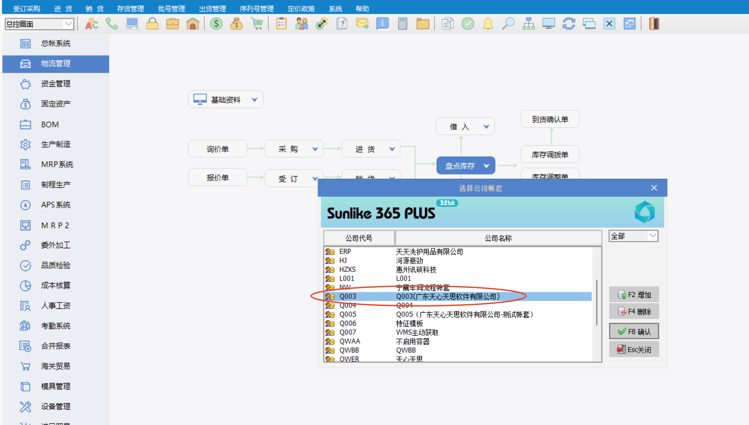
Task: Click the ABC spelling icon
Action: pyautogui.click(x=92, y=24)
